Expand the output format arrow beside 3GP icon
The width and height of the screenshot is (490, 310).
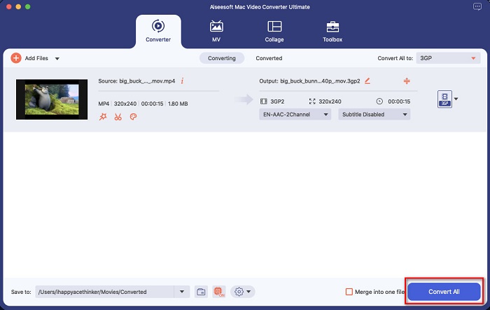[x=456, y=99]
